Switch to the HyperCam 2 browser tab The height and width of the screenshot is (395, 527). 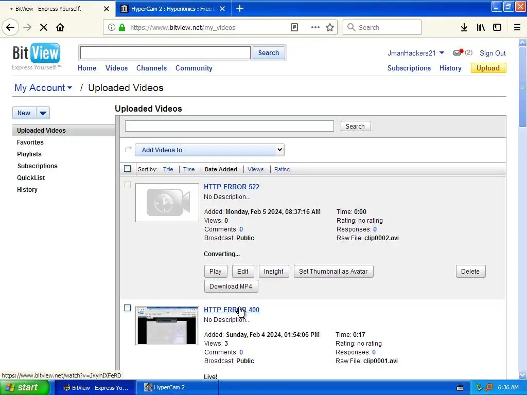point(173,9)
